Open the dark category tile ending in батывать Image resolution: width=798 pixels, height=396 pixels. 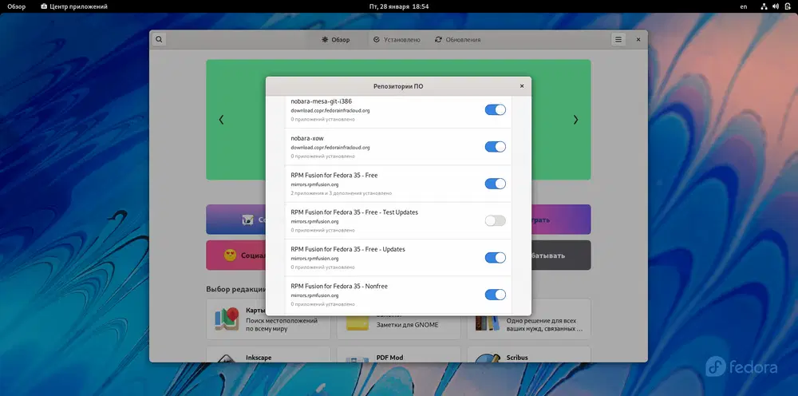561,255
